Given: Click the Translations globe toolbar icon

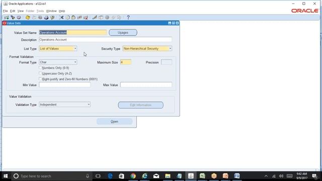Looking at the screenshot, I should coord(107,18).
